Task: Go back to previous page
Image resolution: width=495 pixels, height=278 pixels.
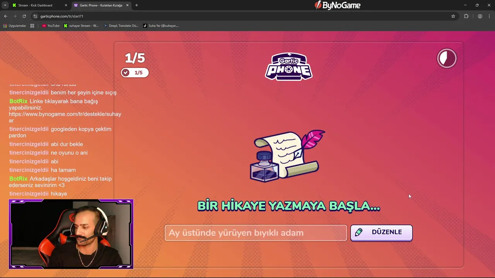Action: click(x=5, y=16)
